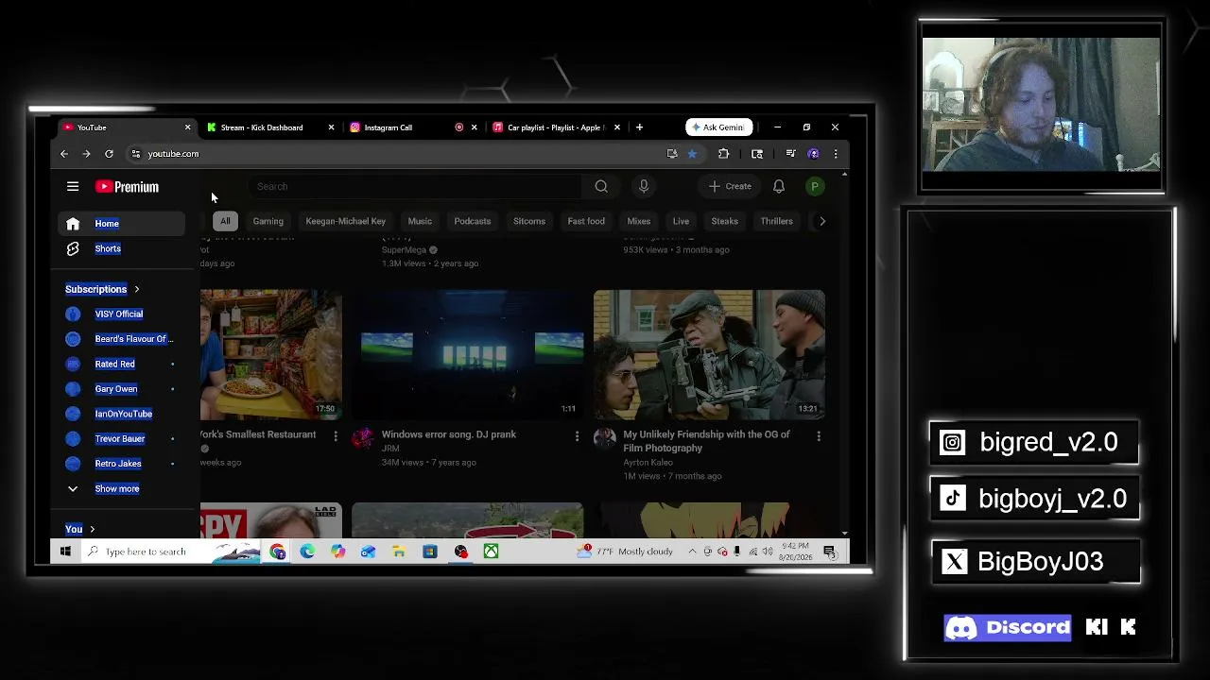Image resolution: width=1210 pixels, height=680 pixels.
Task: Click the search magnifier button on YouTube
Action: pyautogui.click(x=601, y=186)
